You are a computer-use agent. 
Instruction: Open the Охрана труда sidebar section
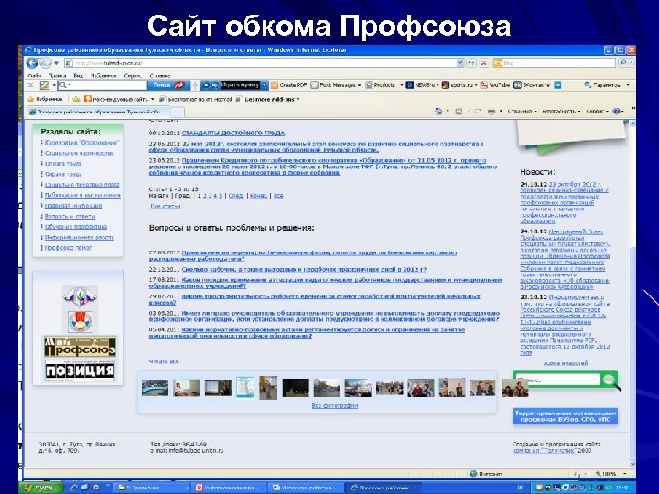(63, 174)
